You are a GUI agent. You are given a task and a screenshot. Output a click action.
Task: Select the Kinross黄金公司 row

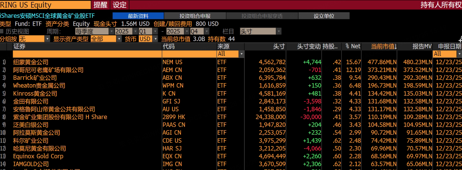point(231,94)
